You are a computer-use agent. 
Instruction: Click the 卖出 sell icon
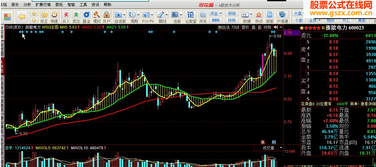pos(76,14)
